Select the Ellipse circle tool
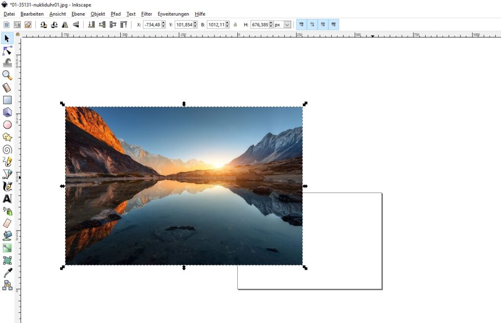Viewport: 501px width, 323px height. [7, 125]
